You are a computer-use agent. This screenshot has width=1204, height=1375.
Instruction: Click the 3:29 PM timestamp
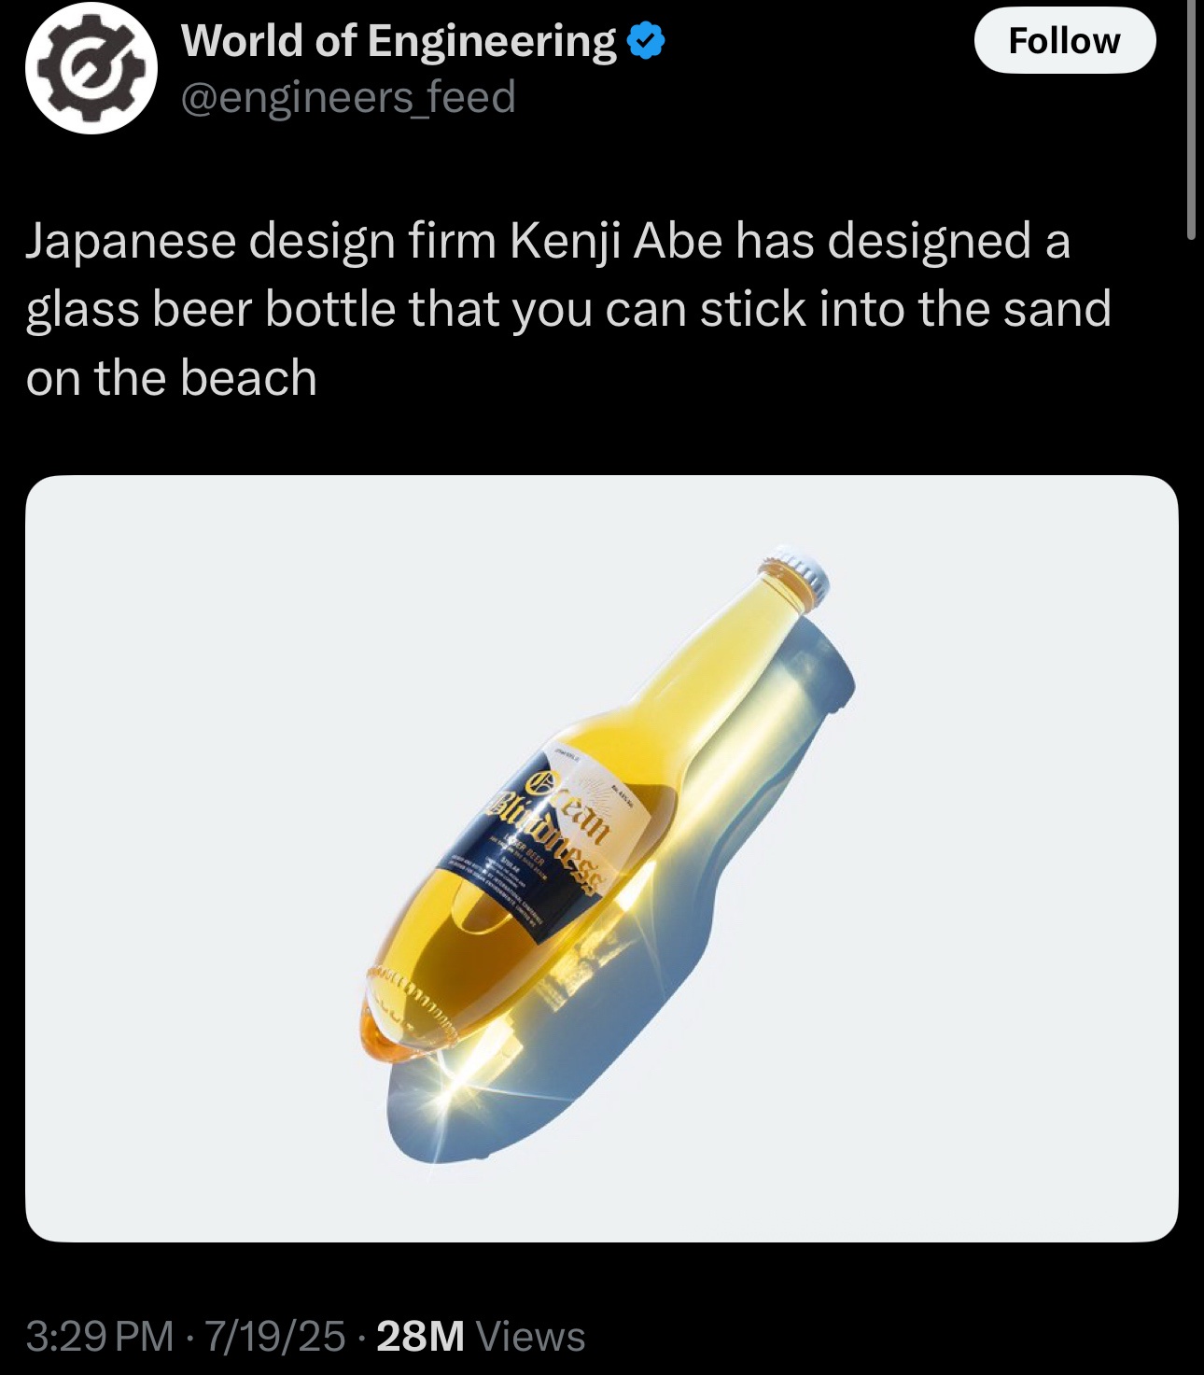click(x=100, y=1336)
